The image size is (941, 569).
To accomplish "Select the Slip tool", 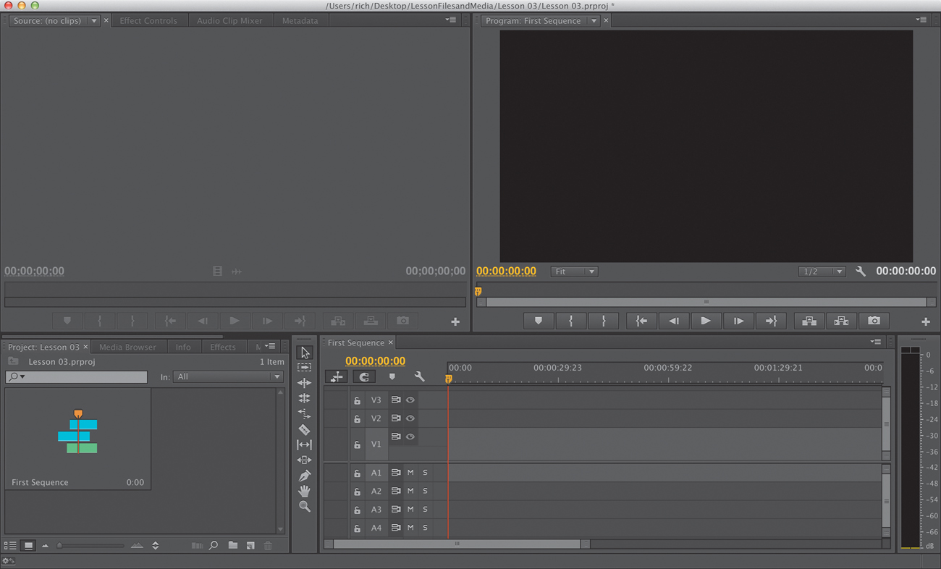I will click(x=305, y=444).
